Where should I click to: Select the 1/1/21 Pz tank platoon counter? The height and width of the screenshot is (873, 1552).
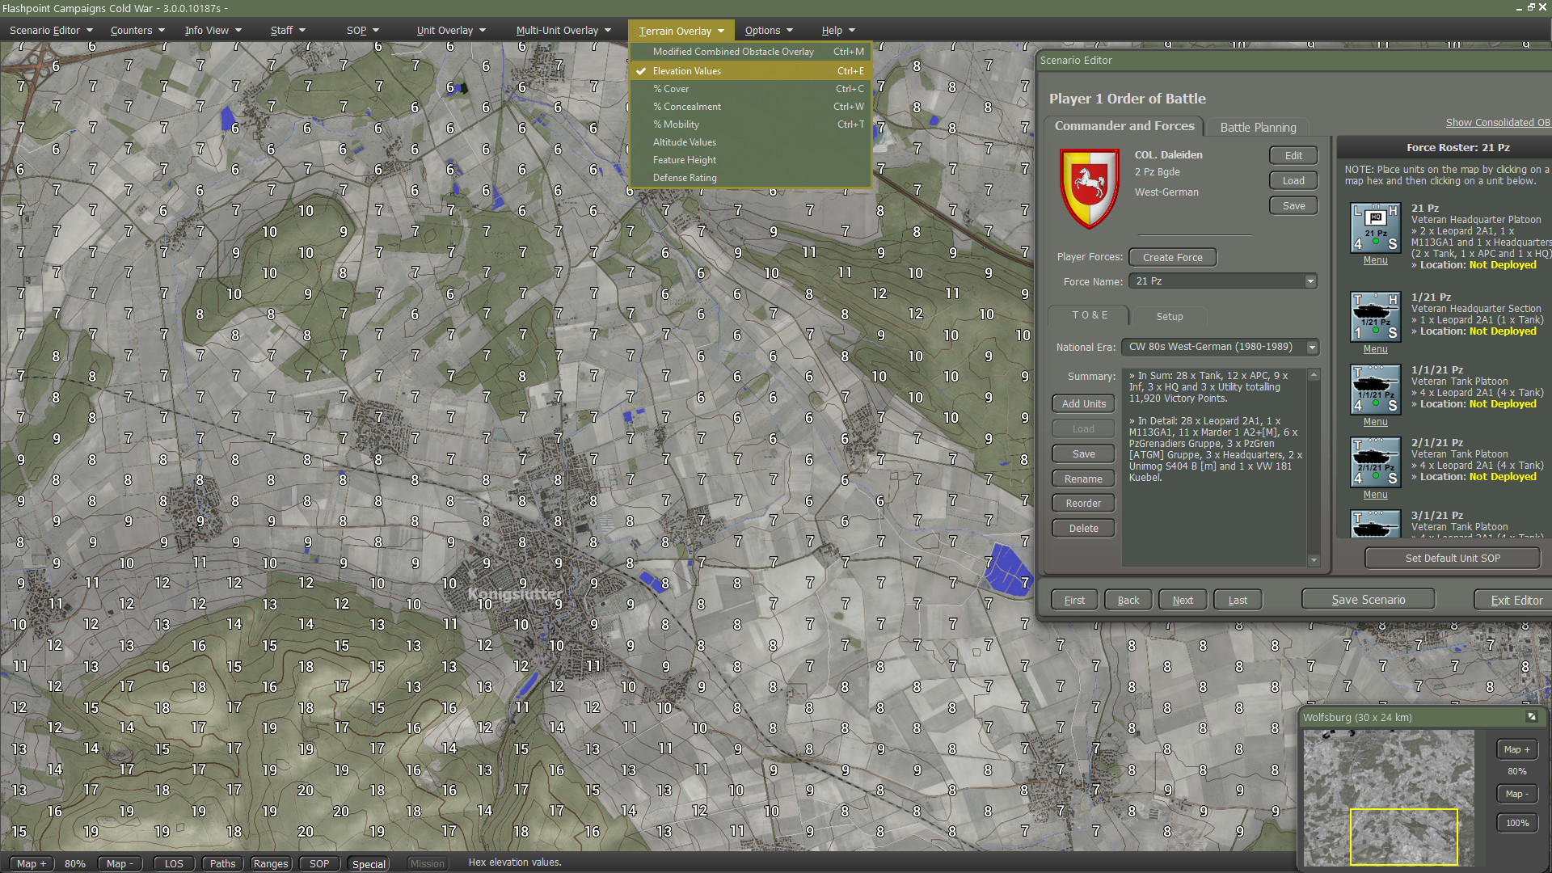pos(1375,390)
